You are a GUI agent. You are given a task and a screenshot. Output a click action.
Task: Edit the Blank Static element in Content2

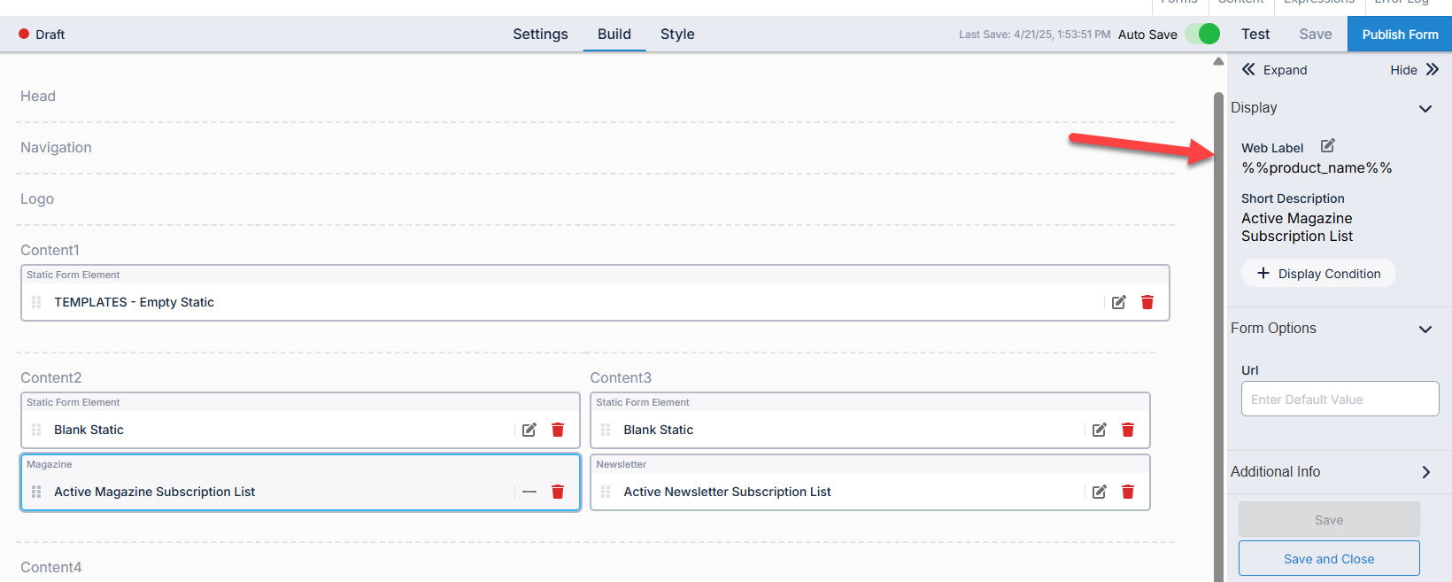(x=529, y=430)
